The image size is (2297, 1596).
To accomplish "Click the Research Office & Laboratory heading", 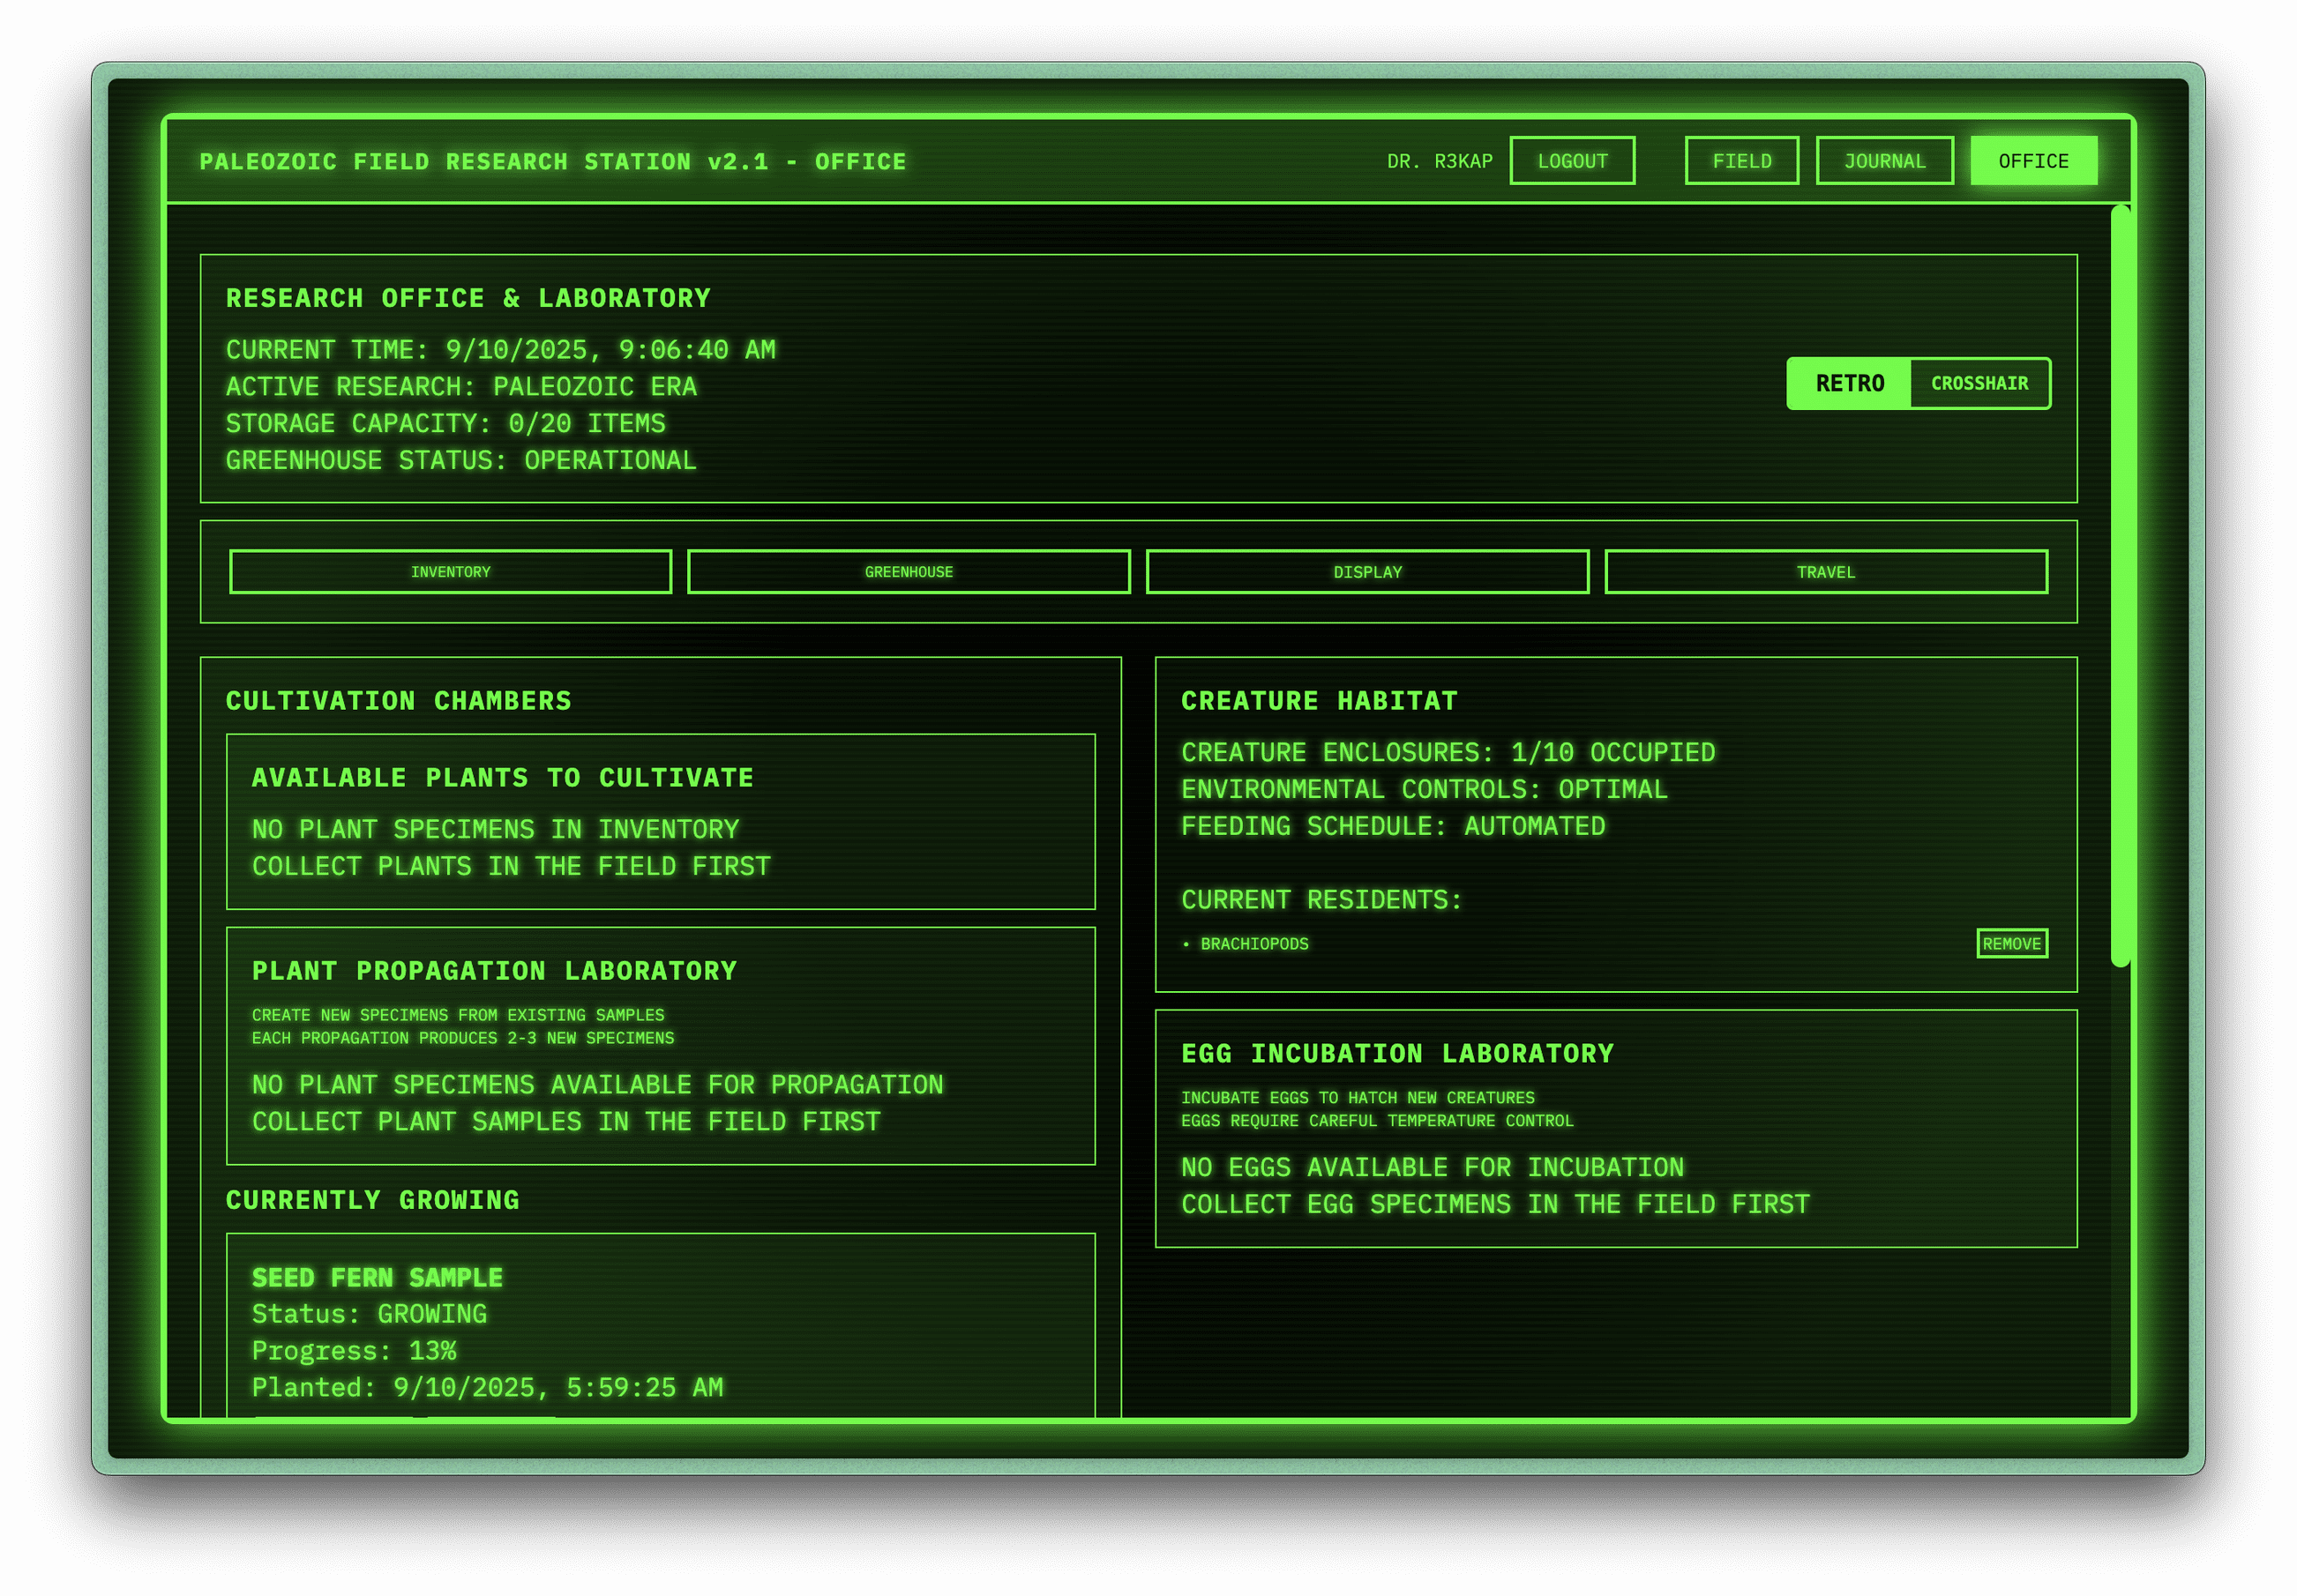I will pos(468,298).
